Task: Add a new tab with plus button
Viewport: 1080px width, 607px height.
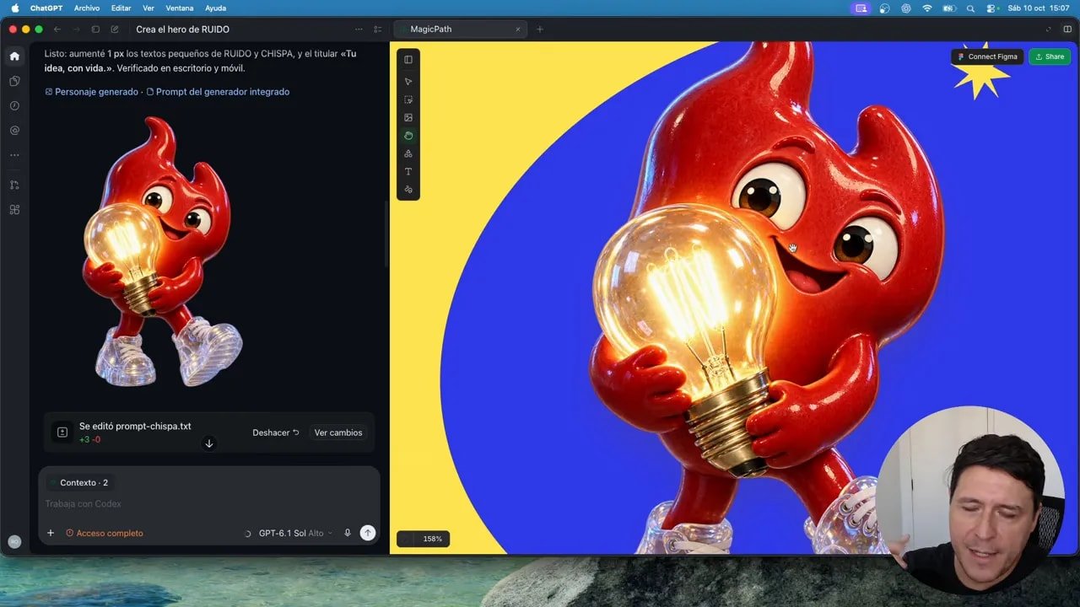Action: click(x=540, y=30)
